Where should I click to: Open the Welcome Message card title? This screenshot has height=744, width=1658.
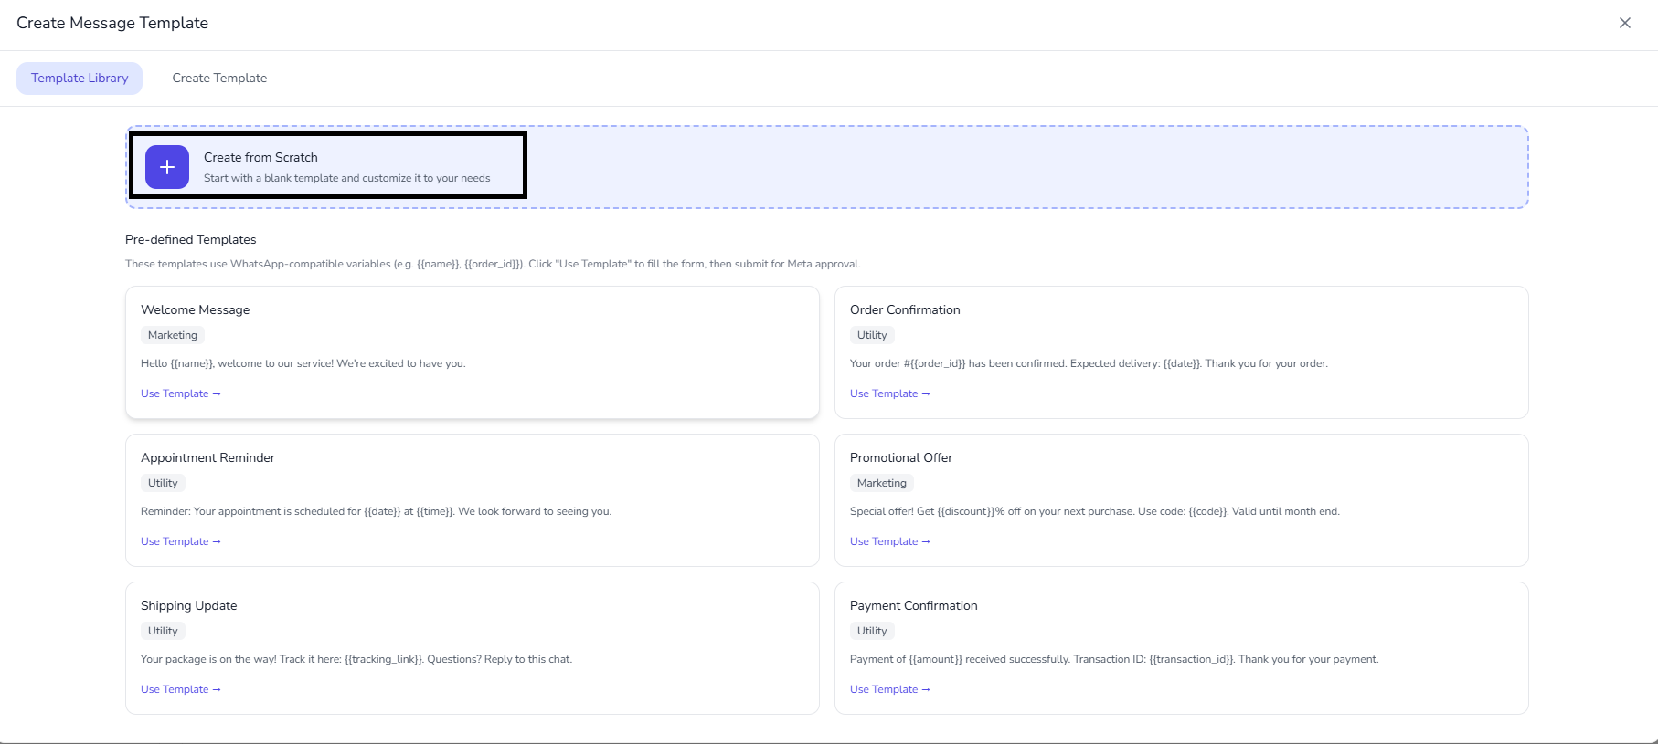(x=195, y=309)
